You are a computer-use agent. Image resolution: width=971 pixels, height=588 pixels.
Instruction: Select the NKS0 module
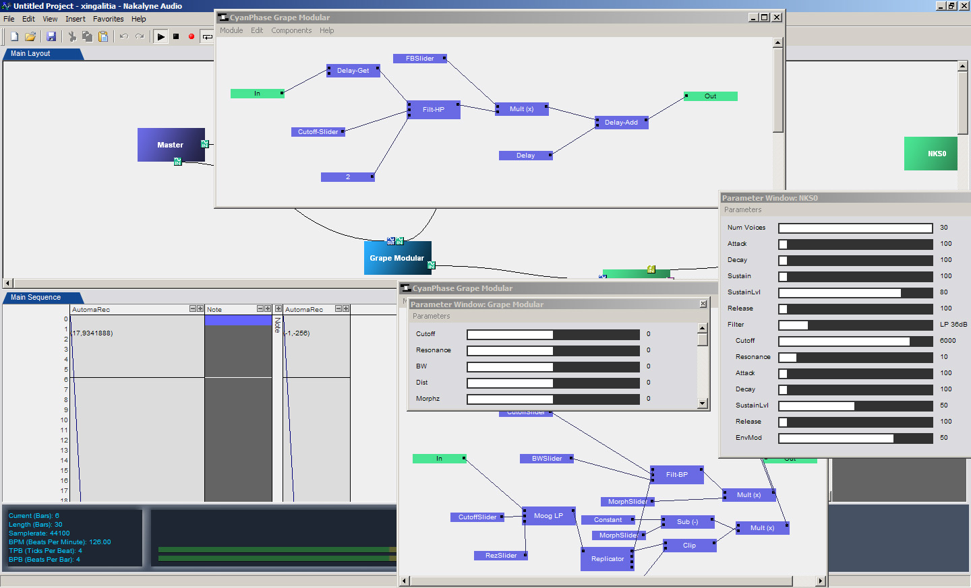pyautogui.click(x=931, y=154)
